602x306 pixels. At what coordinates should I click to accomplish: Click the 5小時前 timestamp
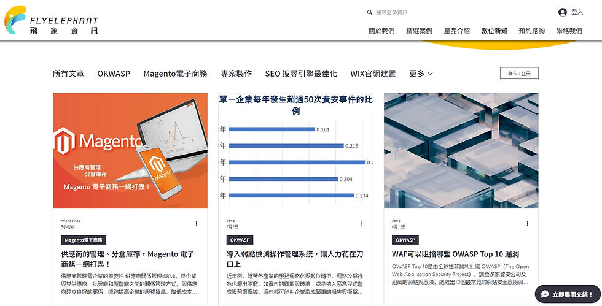coord(67,227)
